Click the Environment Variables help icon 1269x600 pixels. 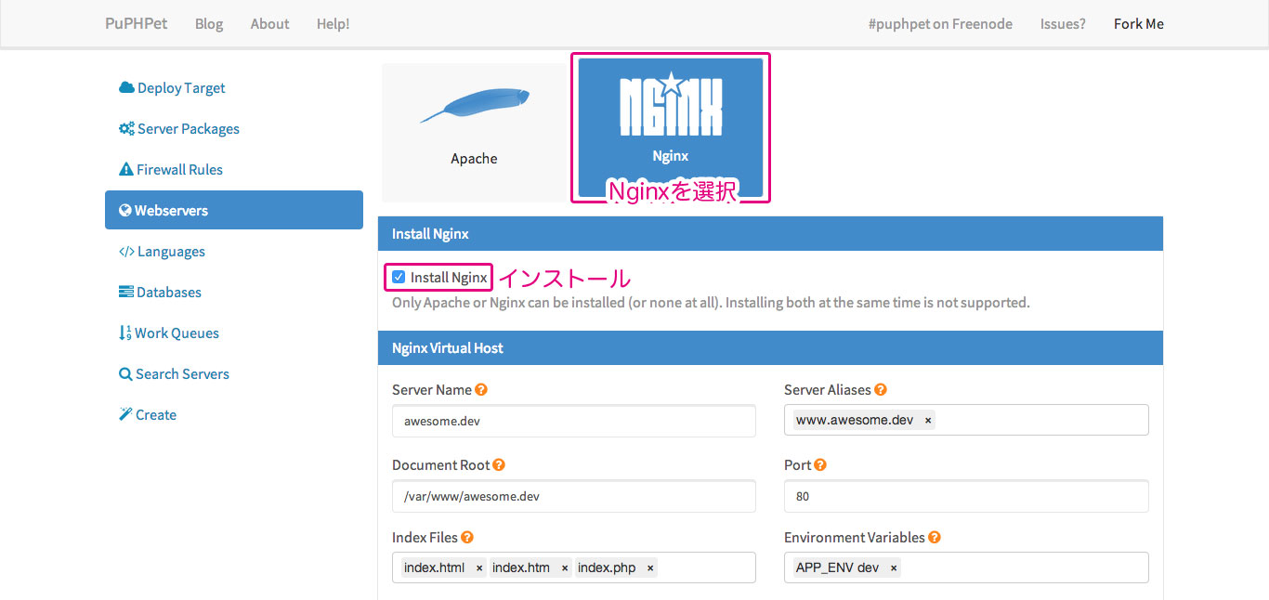(935, 538)
